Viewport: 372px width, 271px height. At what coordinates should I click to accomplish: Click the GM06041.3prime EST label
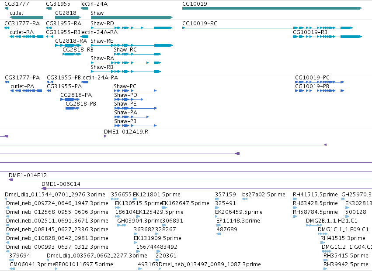click(32, 264)
